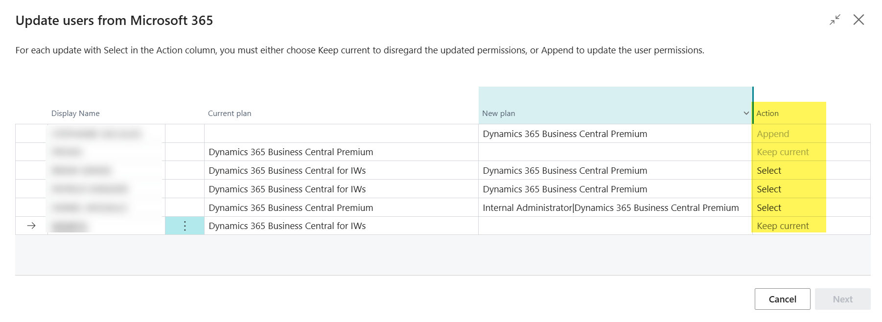This screenshot has height=322, width=882.
Task: Click the Keep current action in second row
Action: pyautogui.click(x=783, y=152)
